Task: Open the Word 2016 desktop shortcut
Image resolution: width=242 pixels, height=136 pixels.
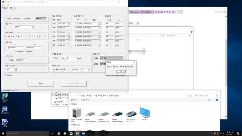Action: pyautogui.click(x=4, y=110)
